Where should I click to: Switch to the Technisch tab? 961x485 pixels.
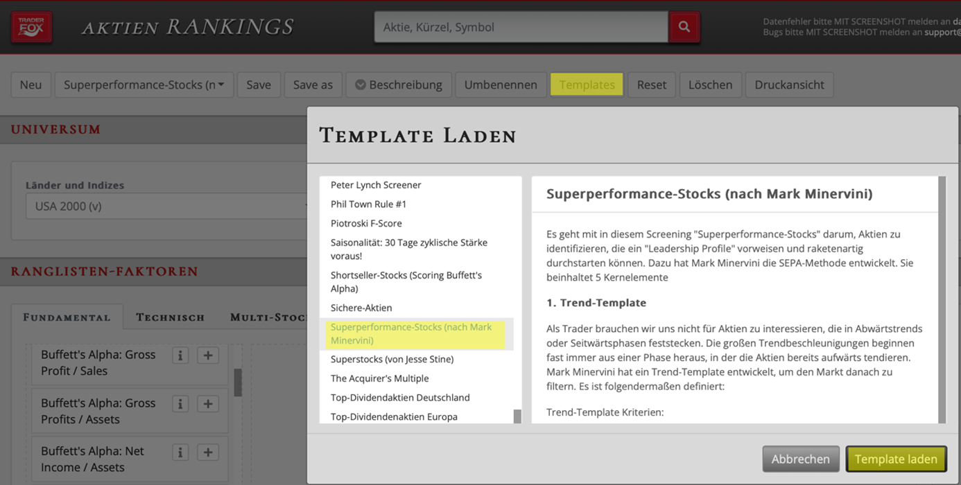click(171, 317)
